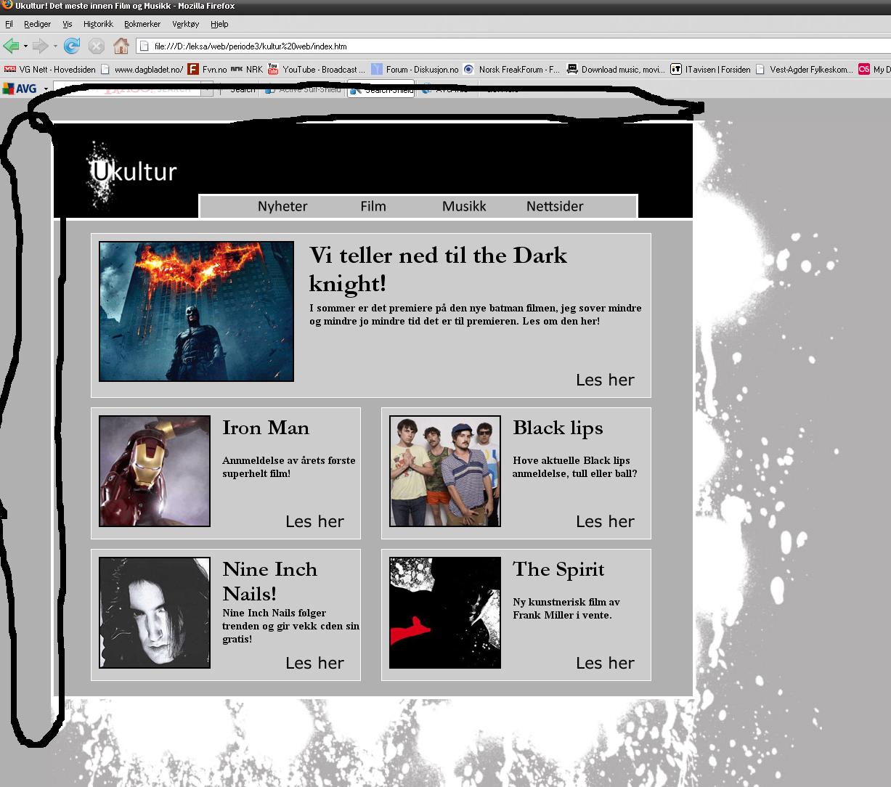
Task: Click Les her in Nine Inch Nails card
Action: click(314, 663)
